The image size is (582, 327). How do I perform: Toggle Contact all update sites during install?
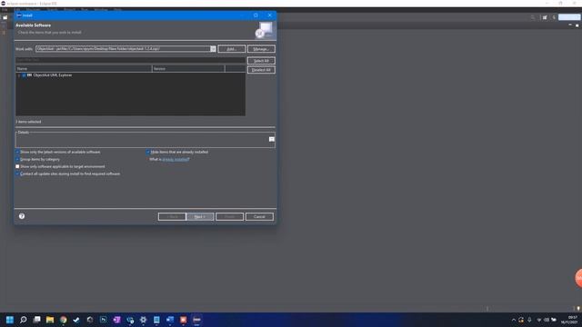[17, 173]
